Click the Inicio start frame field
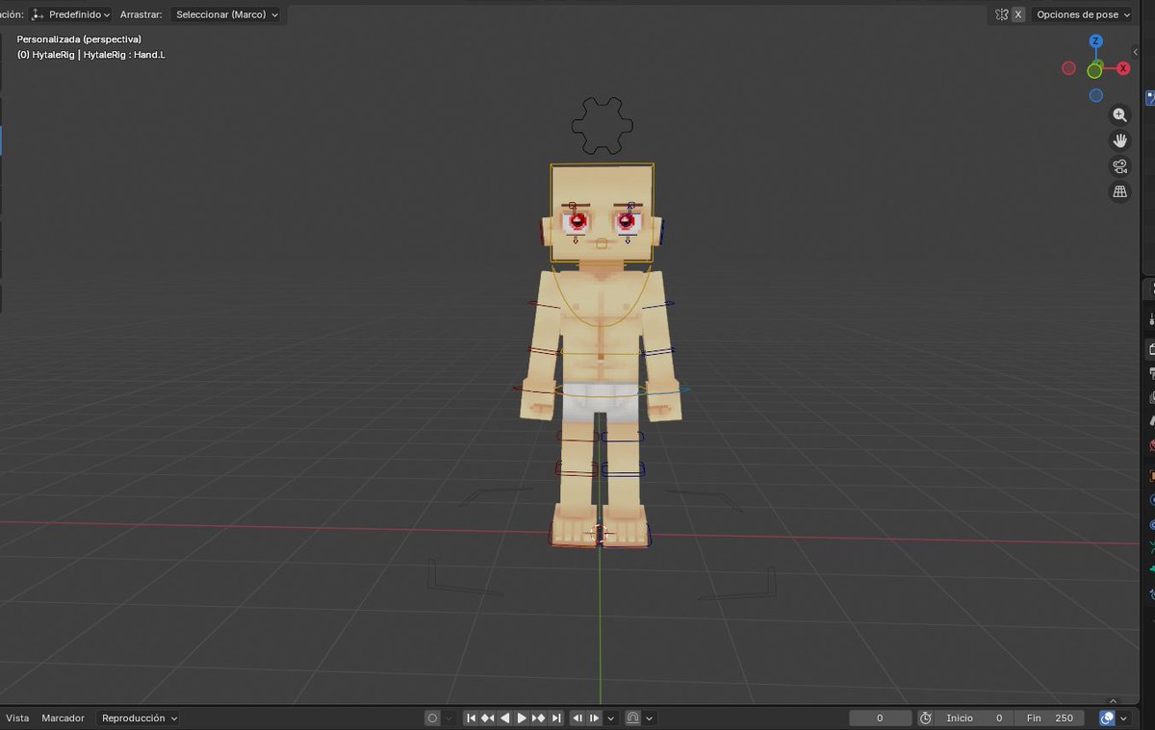Screen dimensions: 1155x730 point(974,717)
